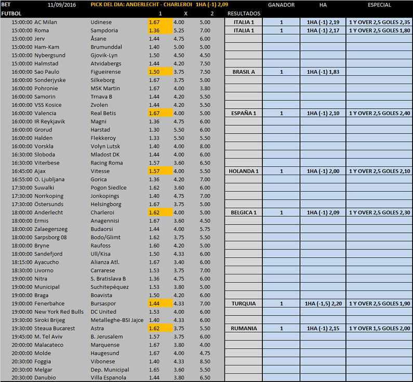Click the Foggia team cell
This screenshot has height=382, width=413.
click(x=43, y=361)
